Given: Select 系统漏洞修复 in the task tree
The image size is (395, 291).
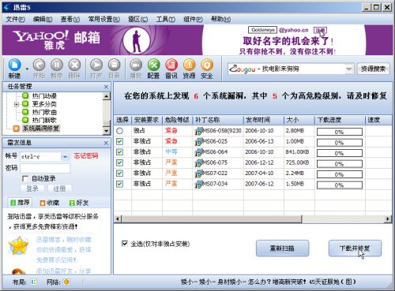Looking at the screenshot, I should (41, 129).
